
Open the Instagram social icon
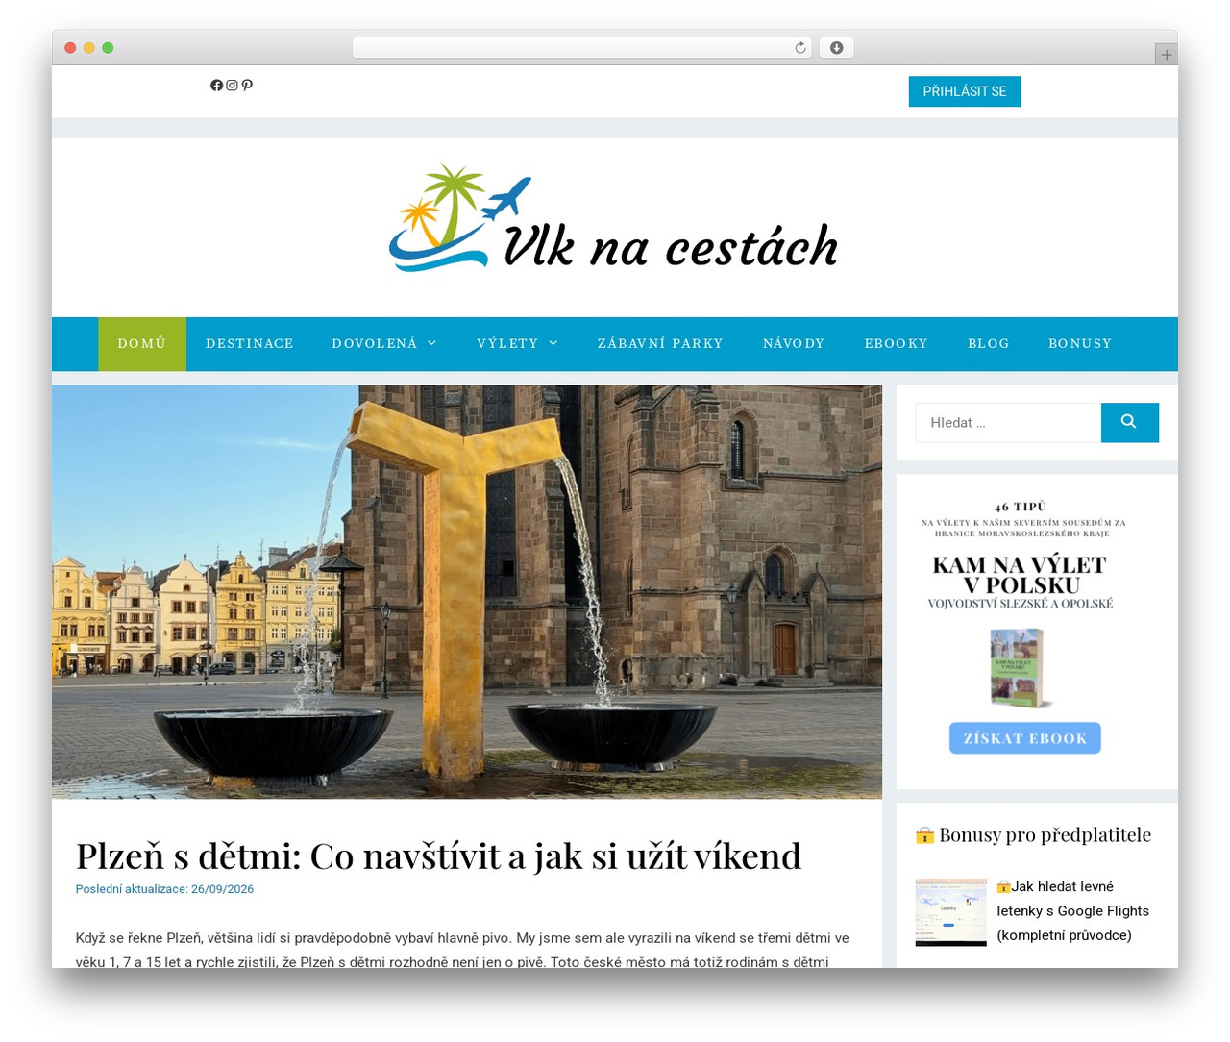pyautogui.click(x=232, y=86)
